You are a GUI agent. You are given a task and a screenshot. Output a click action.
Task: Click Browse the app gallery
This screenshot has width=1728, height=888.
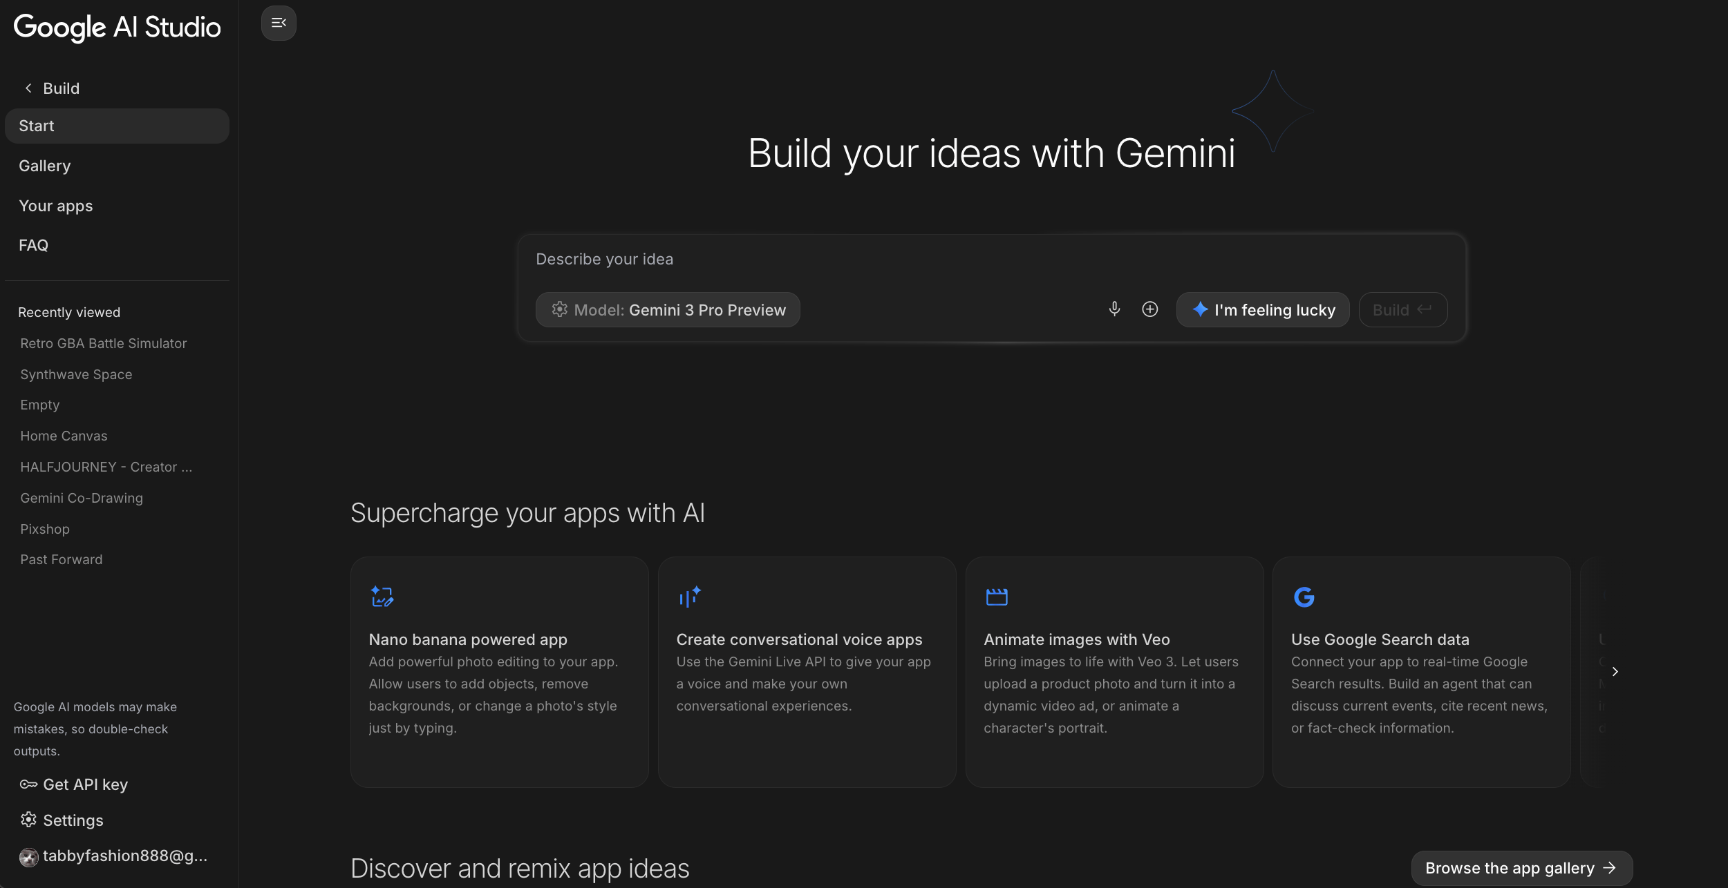1522,868
